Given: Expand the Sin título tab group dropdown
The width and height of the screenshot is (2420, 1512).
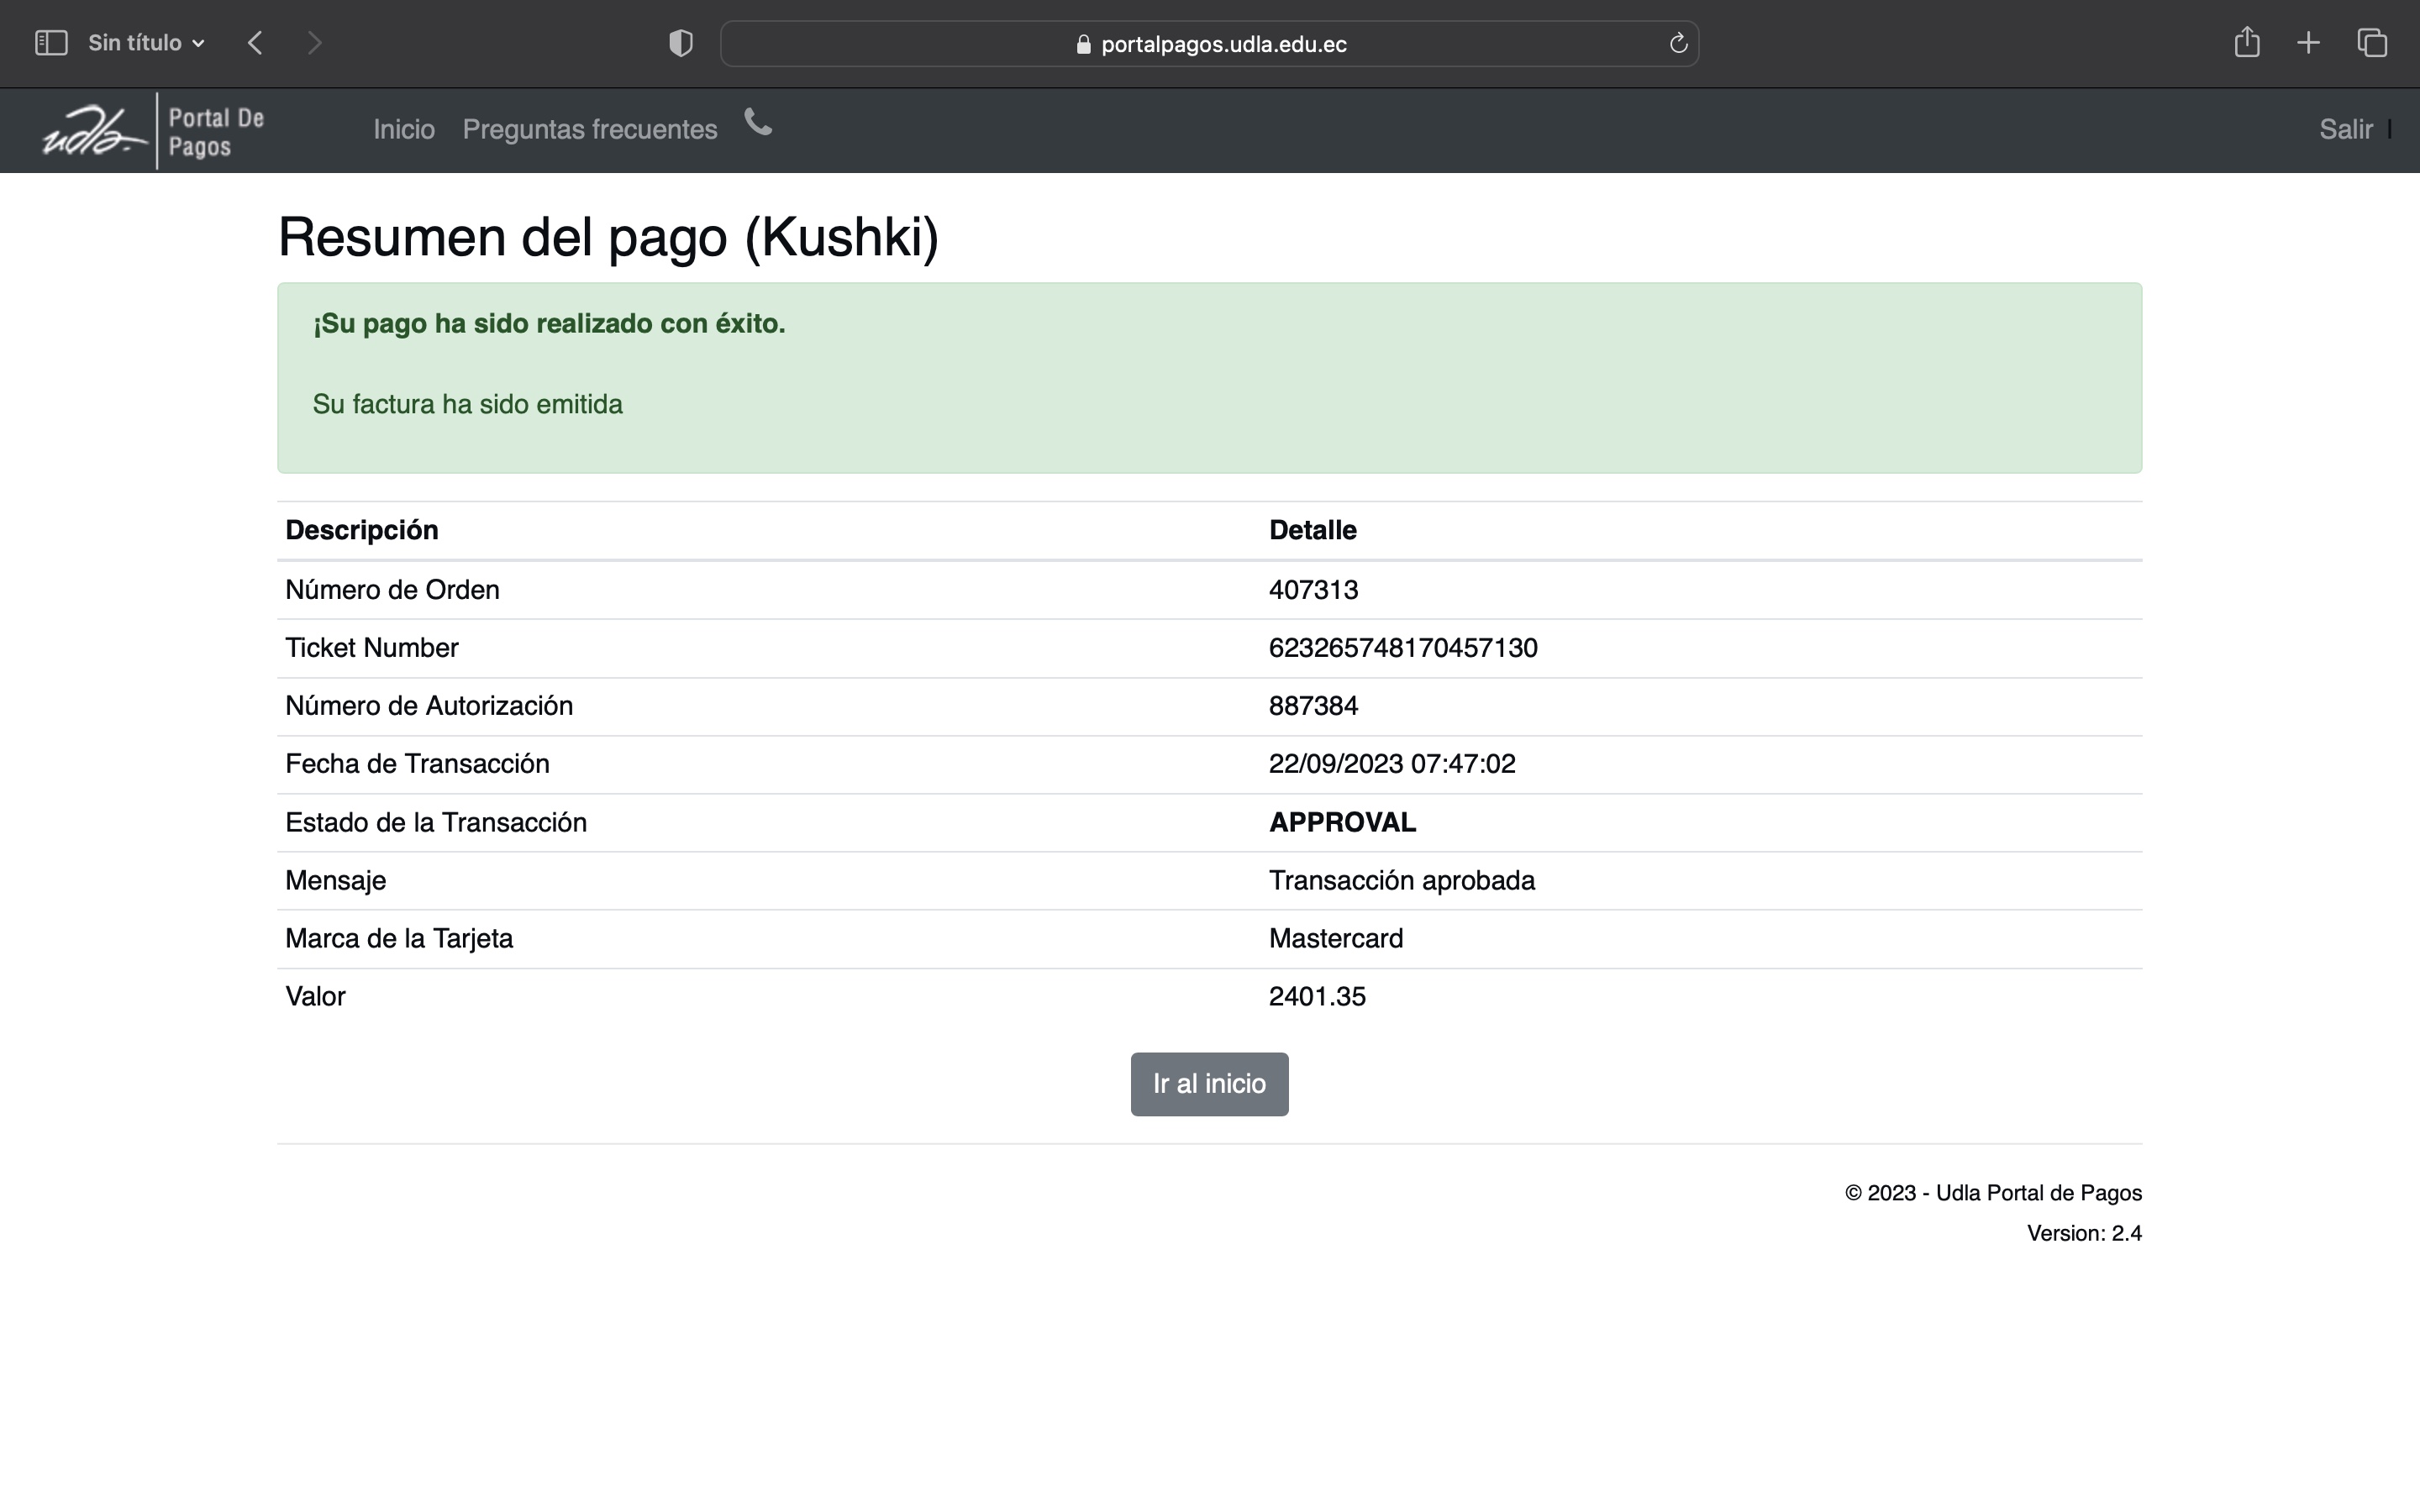Looking at the screenshot, I should tap(147, 43).
